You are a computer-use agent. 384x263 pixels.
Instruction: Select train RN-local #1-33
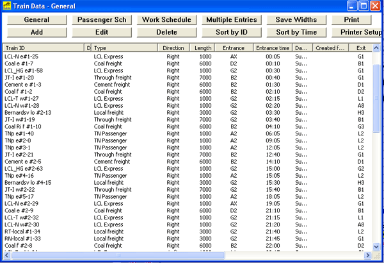tap(22, 239)
